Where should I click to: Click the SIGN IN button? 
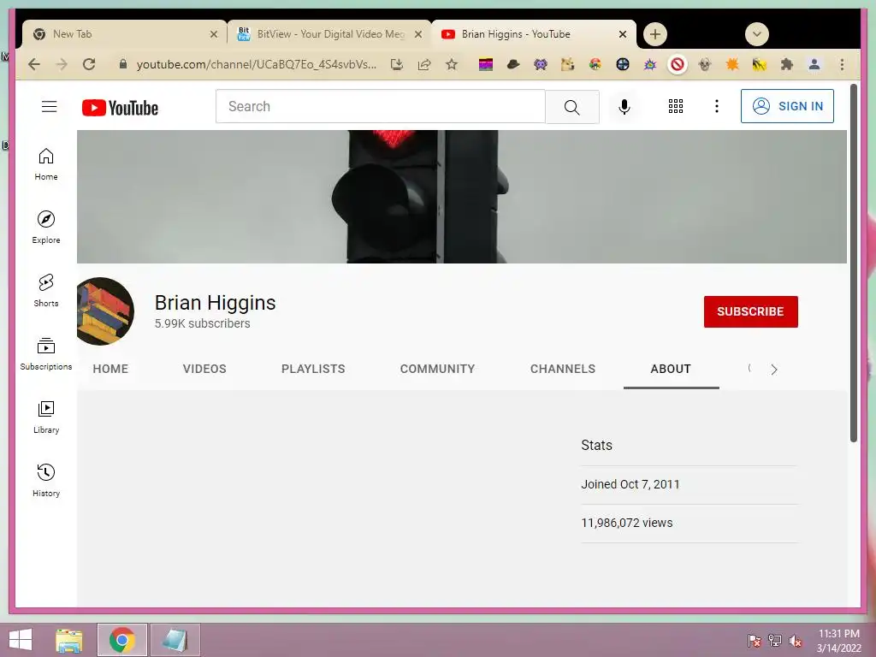787,106
